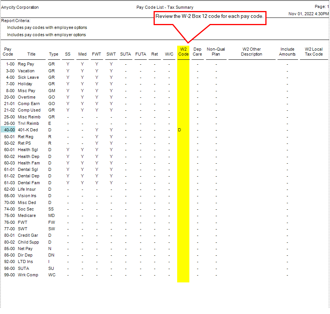Click the 'Pay Code List - Tax Summary' title
Image resolution: width=330 pixels, height=314 pixels.
[165, 7]
